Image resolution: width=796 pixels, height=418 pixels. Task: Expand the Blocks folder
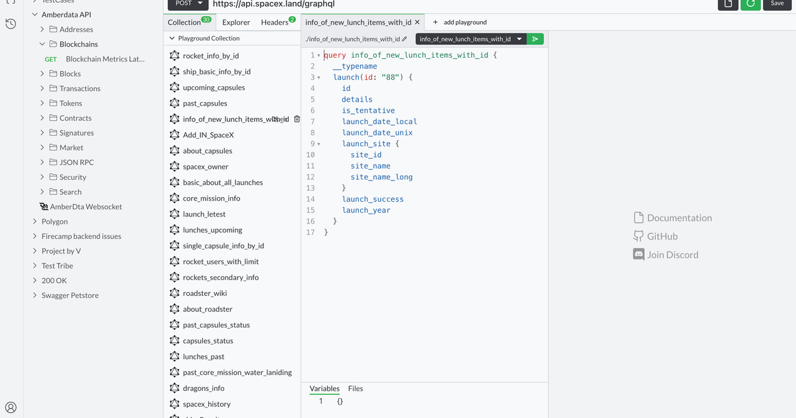coord(42,74)
